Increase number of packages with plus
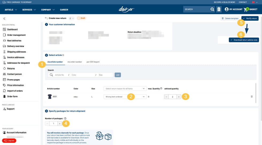Image resolution: width=262 pixels, height=145 pixels. click(x=60, y=123)
